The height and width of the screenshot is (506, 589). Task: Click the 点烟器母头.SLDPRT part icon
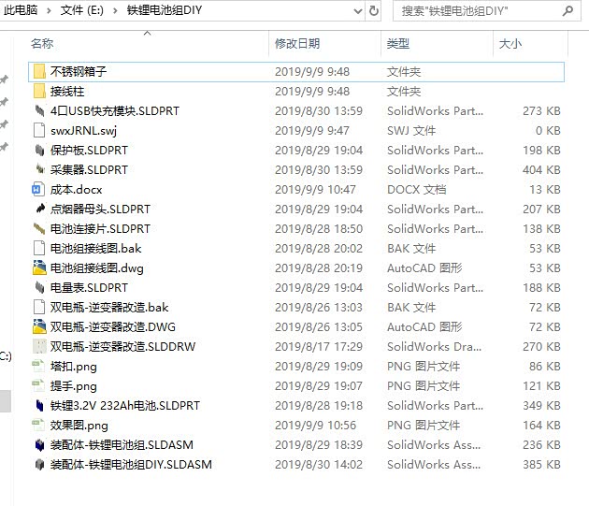click(38, 210)
